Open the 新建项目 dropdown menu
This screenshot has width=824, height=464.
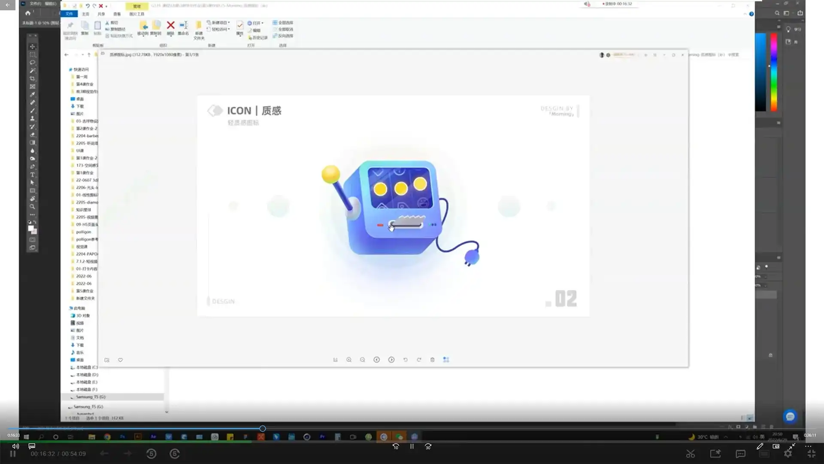pos(219,23)
